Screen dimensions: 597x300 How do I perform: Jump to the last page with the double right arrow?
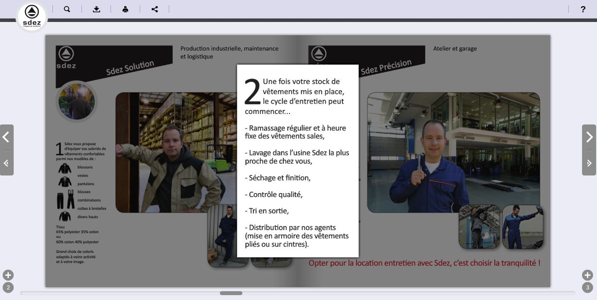[589, 163]
